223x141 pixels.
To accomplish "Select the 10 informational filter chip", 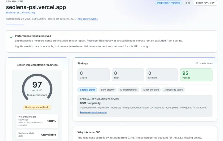I will pos(129,90).
